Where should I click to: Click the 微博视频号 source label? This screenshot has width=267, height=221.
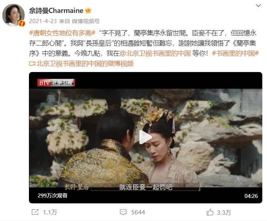pyautogui.click(x=86, y=21)
